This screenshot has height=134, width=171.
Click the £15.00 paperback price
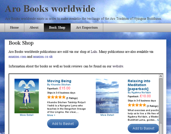[65, 88]
